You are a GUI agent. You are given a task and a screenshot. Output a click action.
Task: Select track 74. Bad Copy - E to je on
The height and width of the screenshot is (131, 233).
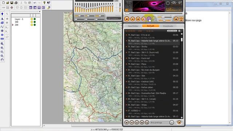(x=153, y=36)
